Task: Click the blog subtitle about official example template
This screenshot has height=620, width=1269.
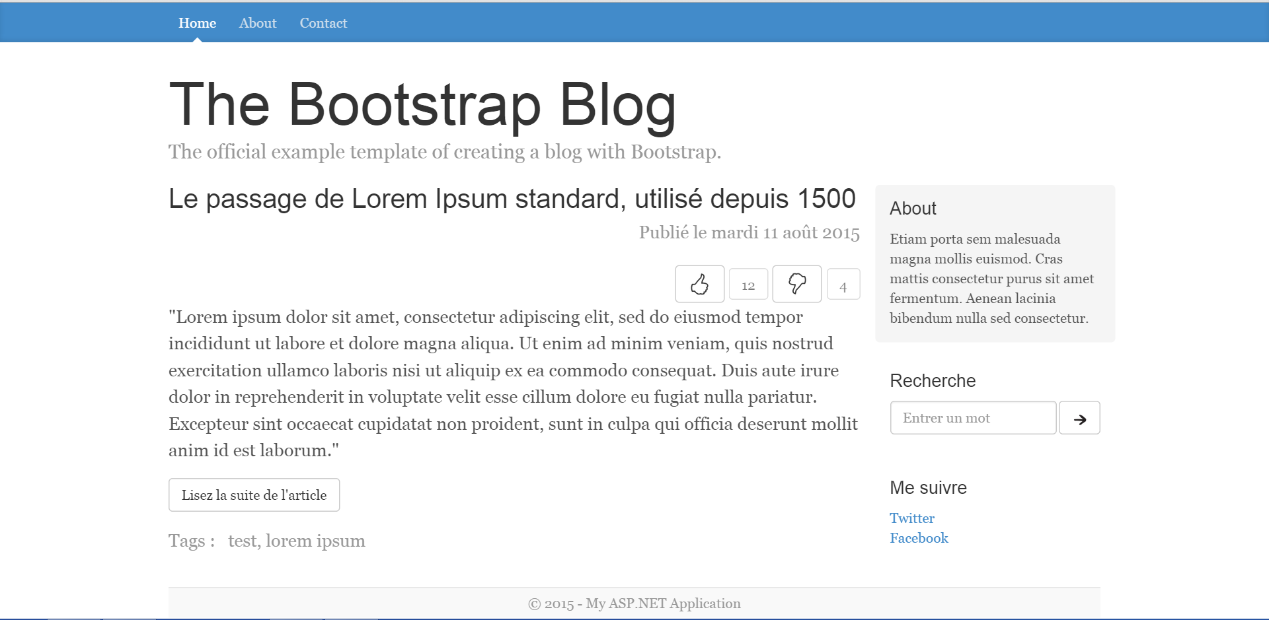Action: point(445,152)
